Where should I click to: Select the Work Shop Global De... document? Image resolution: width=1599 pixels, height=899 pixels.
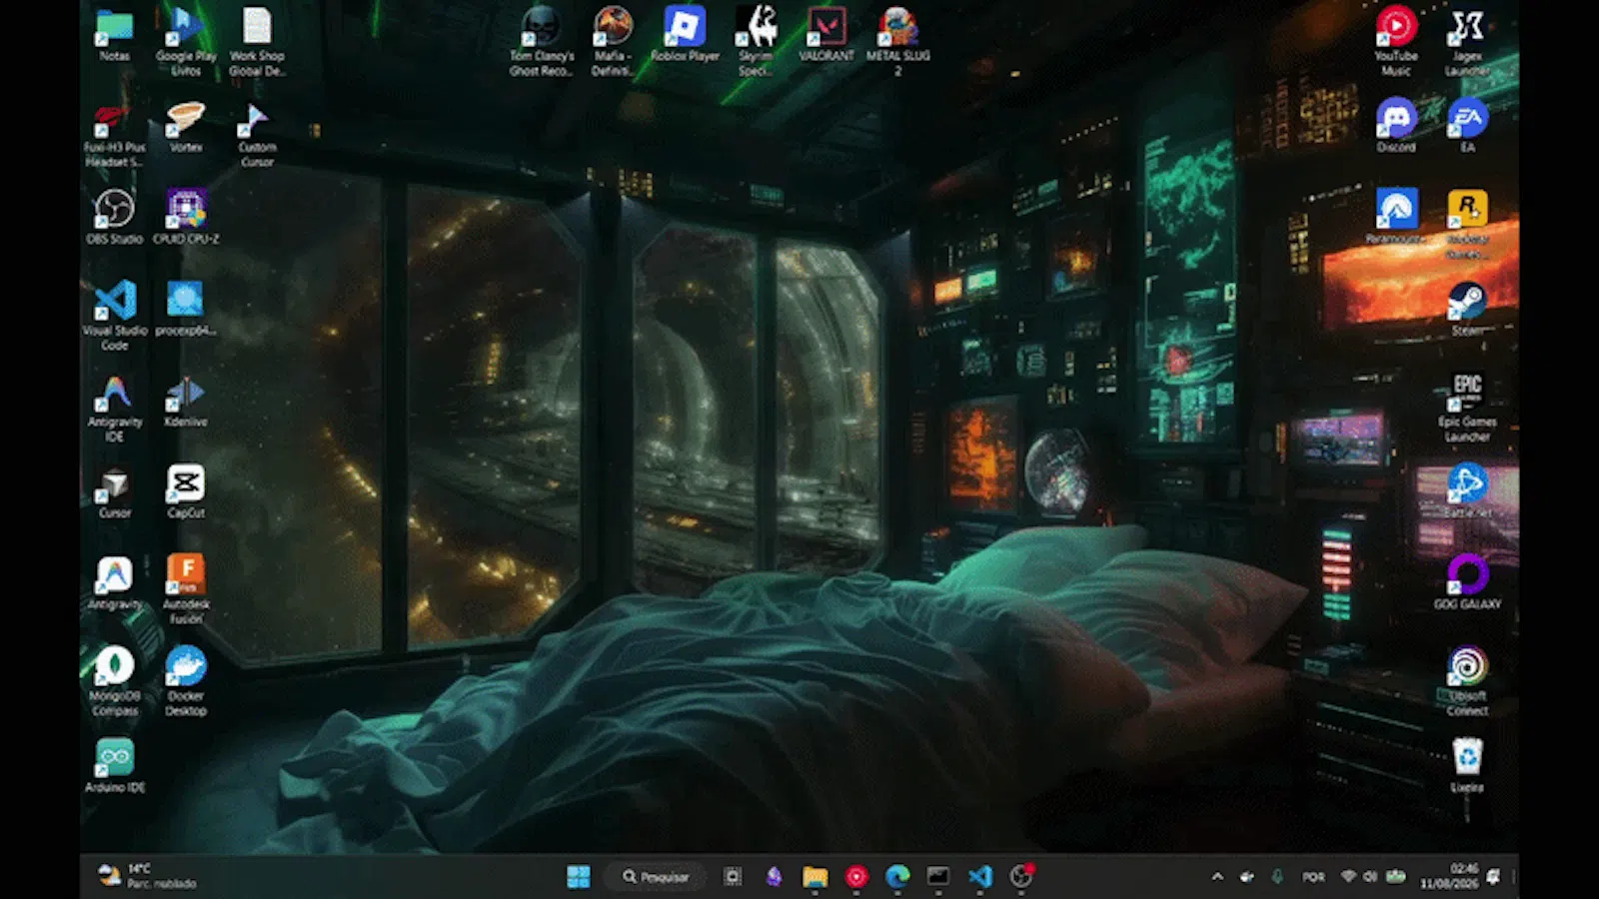point(257,42)
